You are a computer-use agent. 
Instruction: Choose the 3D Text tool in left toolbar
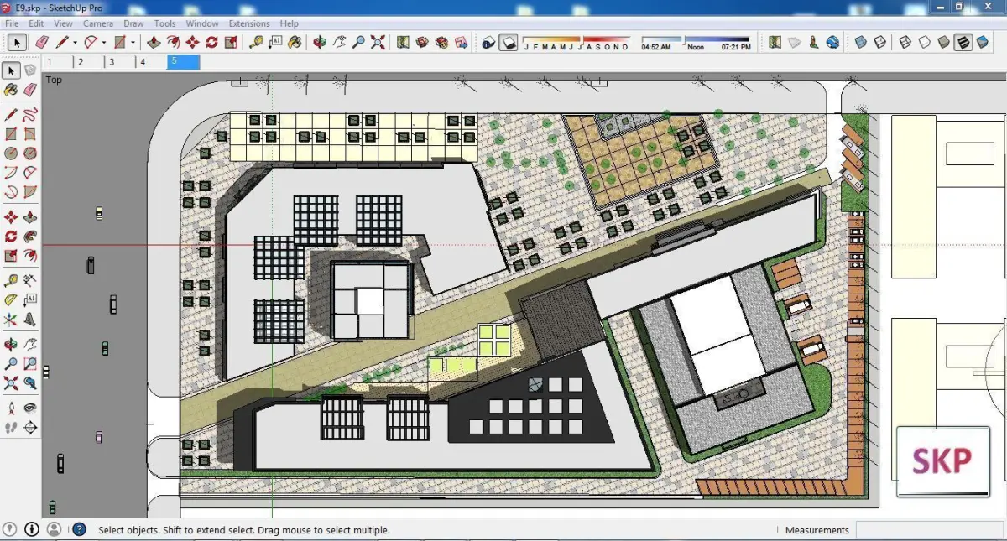[x=30, y=320]
